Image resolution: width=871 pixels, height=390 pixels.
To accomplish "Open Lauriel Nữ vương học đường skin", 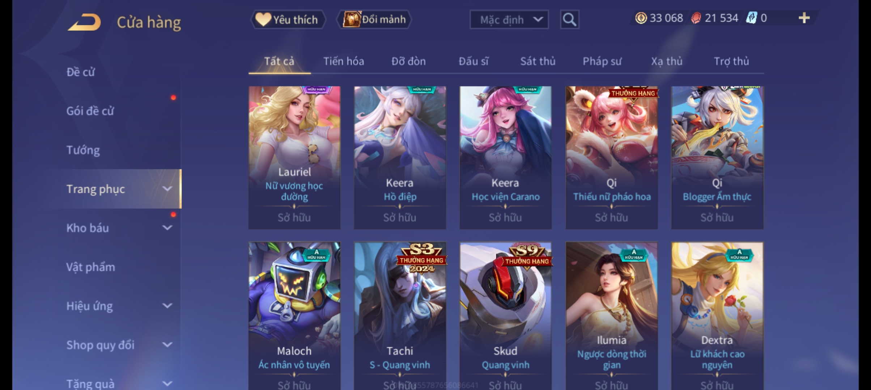I will pos(294,157).
